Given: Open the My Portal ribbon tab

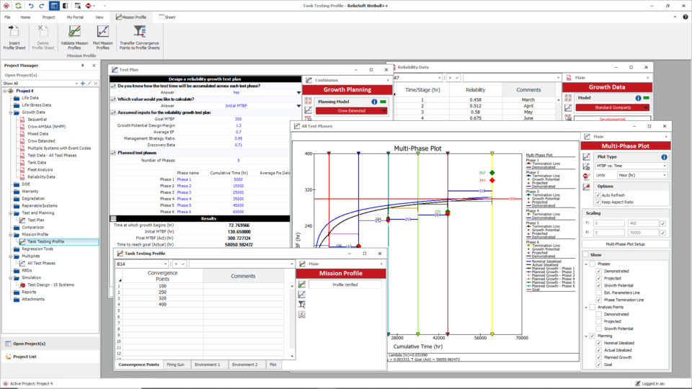Looking at the screenshot, I should (x=74, y=17).
